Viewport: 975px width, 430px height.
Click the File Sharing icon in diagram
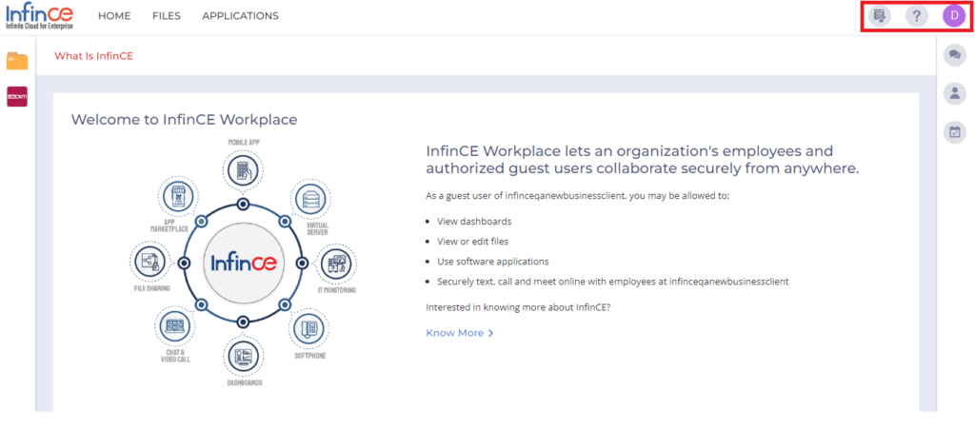[x=149, y=262]
